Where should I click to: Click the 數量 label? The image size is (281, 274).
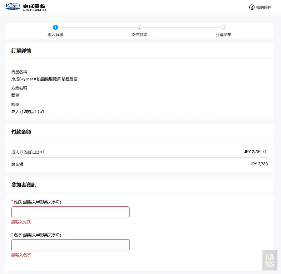click(x=15, y=104)
